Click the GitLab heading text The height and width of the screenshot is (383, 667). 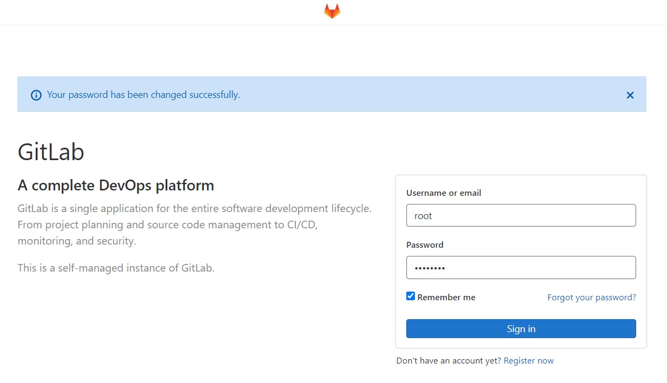tap(51, 152)
